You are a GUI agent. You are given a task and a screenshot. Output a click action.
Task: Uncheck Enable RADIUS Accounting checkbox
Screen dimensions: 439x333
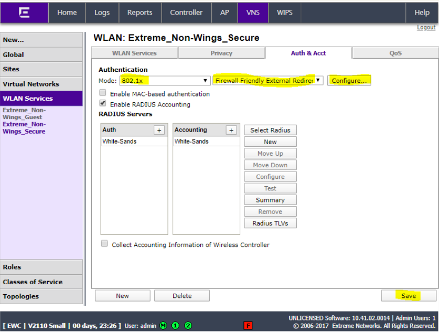[103, 103]
